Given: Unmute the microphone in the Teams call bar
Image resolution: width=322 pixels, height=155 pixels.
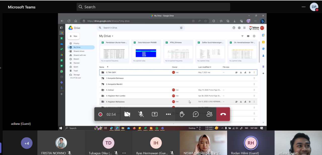Looking at the screenshot, I should pos(141,114).
